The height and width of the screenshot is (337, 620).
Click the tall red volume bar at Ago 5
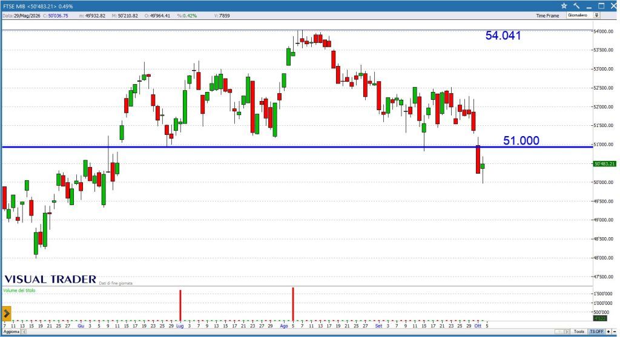coord(293,304)
